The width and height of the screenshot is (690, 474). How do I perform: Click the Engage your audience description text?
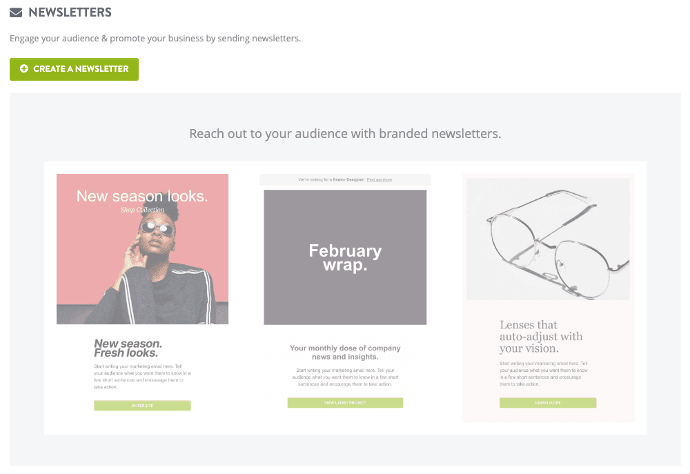155,39
